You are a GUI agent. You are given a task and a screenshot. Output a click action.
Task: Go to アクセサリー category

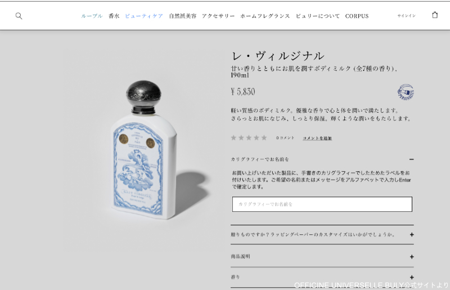point(218,16)
